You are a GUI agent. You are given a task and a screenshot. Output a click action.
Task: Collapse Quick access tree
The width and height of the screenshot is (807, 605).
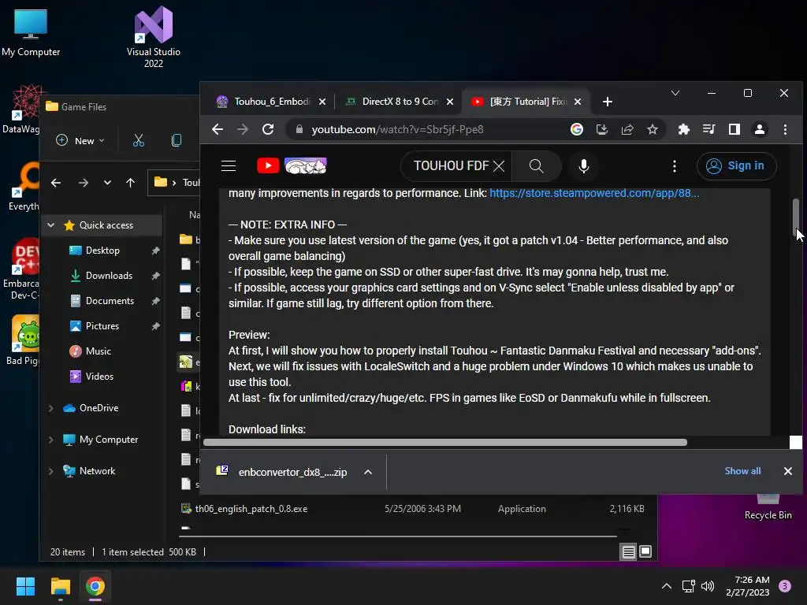tap(51, 225)
